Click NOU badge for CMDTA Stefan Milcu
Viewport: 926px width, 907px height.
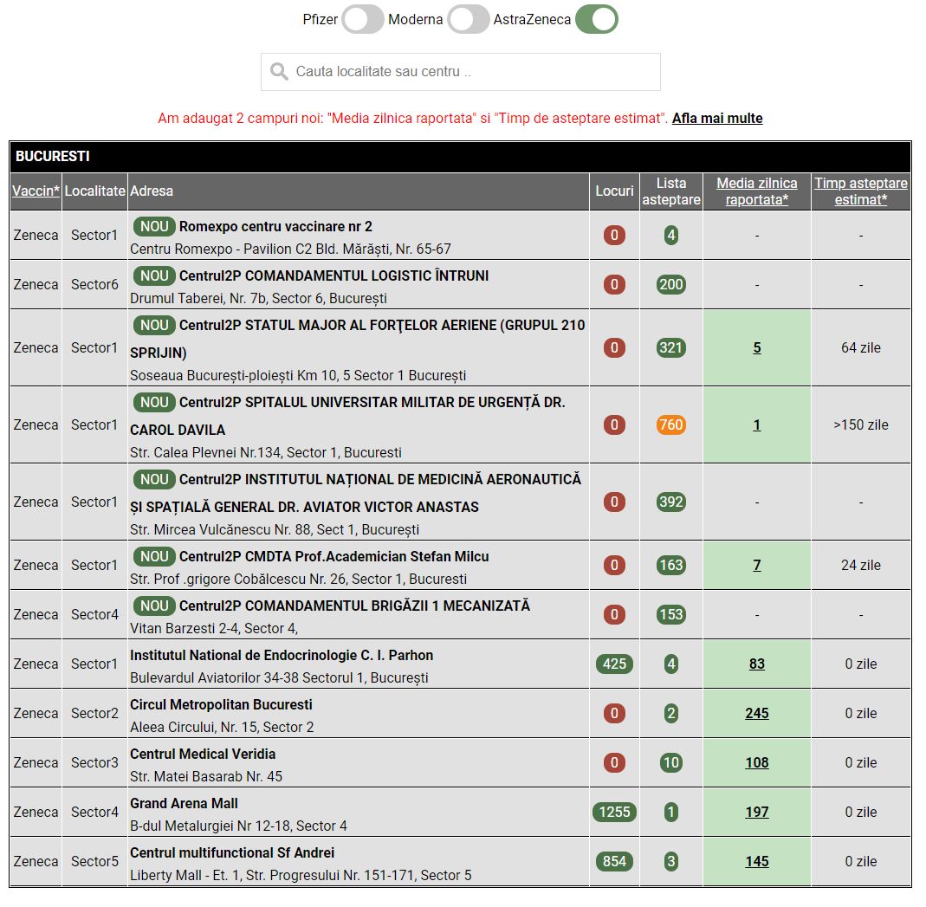(x=154, y=556)
